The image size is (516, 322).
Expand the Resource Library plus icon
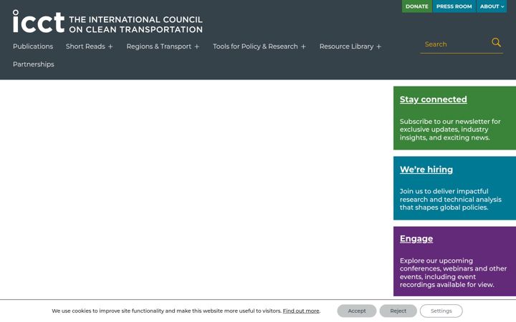379,47
